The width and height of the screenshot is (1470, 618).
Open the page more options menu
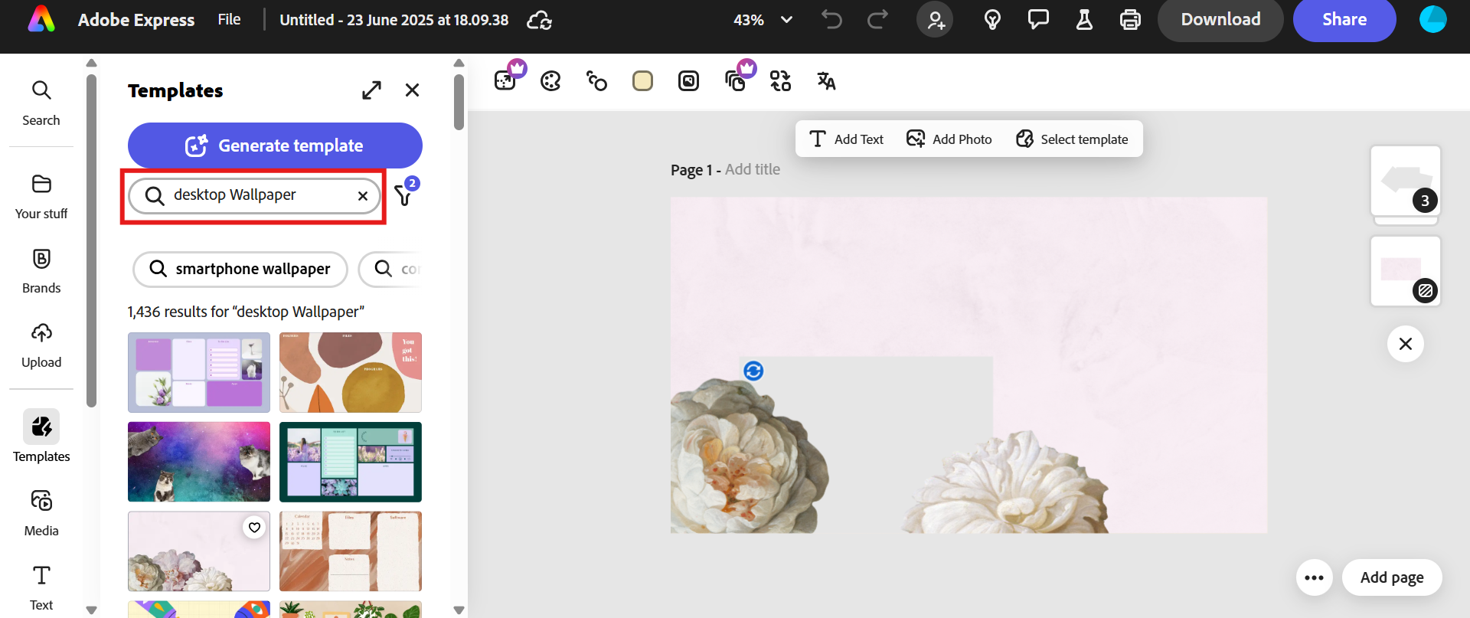(1315, 577)
